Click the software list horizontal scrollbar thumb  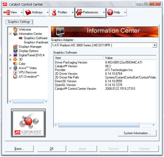[x=99, y=125]
